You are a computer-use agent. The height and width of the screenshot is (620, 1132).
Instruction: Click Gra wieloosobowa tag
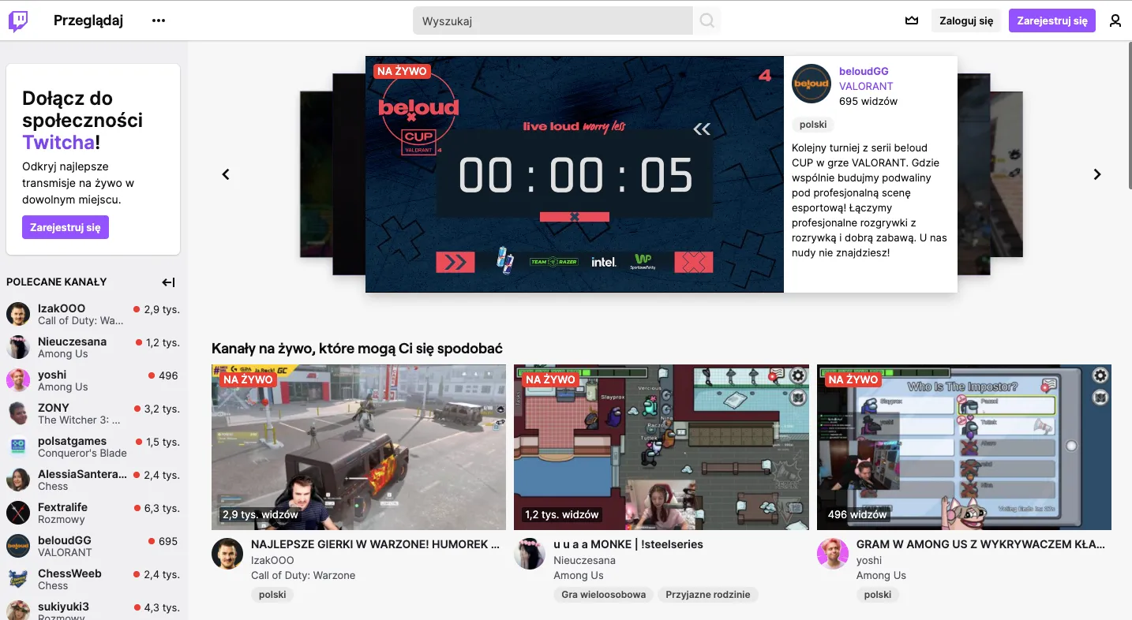click(604, 595)
